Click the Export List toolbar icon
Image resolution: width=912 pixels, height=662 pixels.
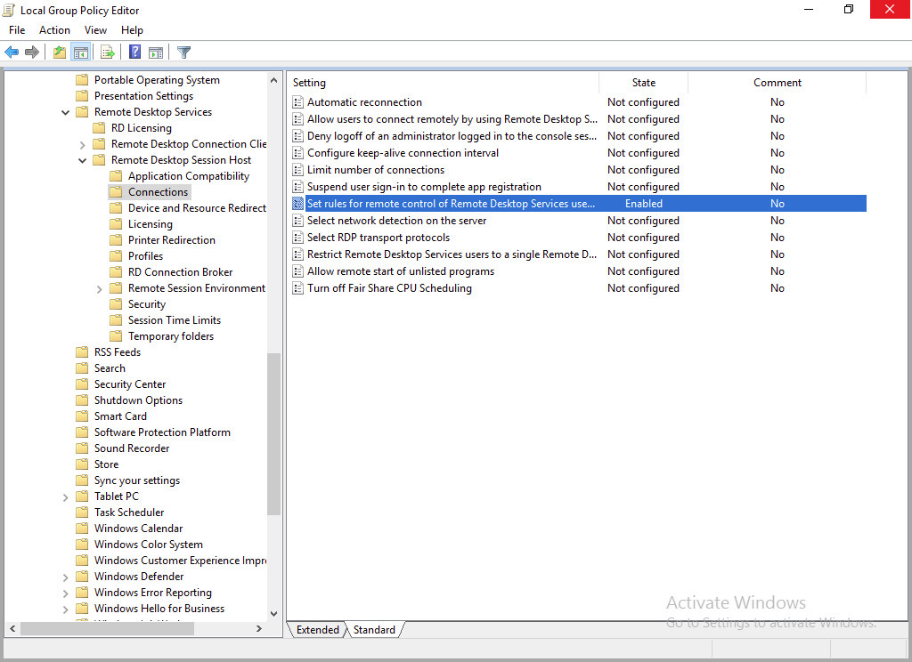point(108,52)
